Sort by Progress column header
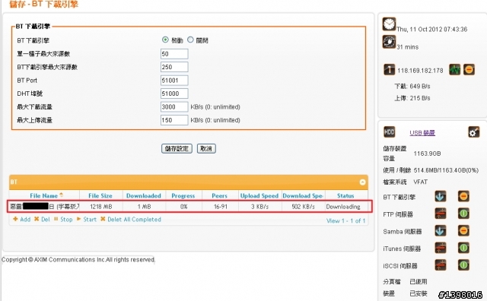 point(183,196)
